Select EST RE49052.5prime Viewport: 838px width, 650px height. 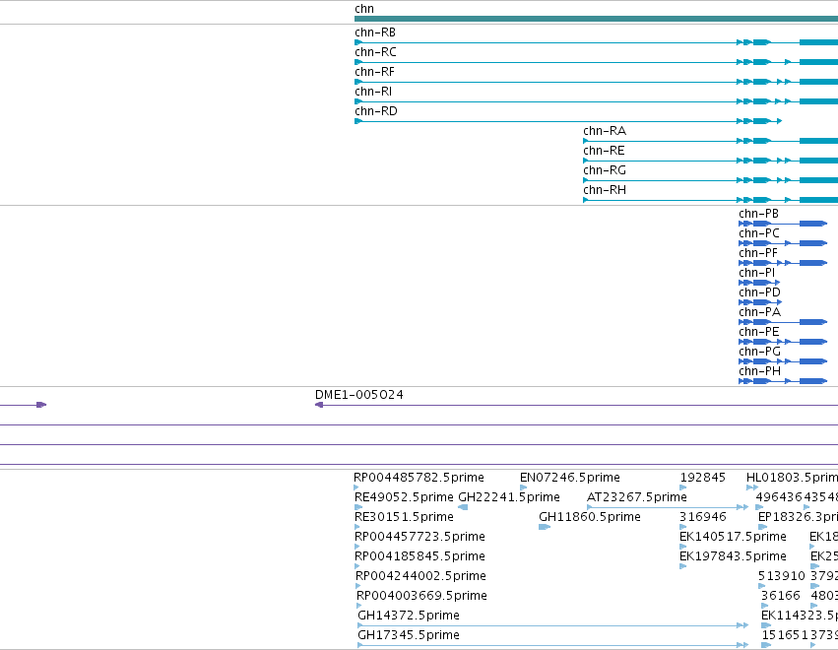tap(404, 497)
